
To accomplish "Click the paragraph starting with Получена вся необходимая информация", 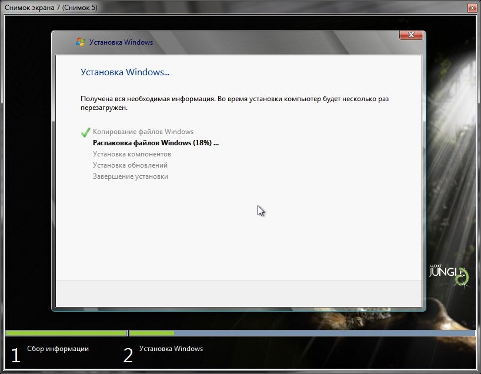I will (235, 103).
